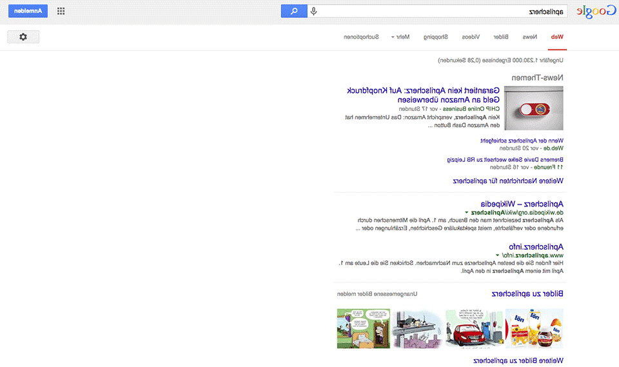This screenshot has width=619, height=367.
Task: Open the settings gear button
Action: click(x=23, y=37)
